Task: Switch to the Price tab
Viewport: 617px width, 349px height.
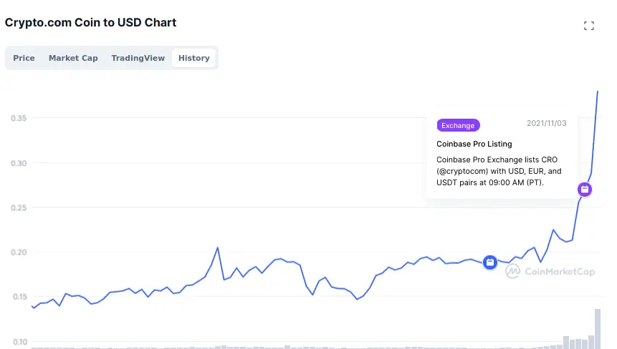Action: [x=24, y=58]
